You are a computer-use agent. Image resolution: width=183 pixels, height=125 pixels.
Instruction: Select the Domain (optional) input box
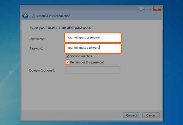(x=93, y=70)
